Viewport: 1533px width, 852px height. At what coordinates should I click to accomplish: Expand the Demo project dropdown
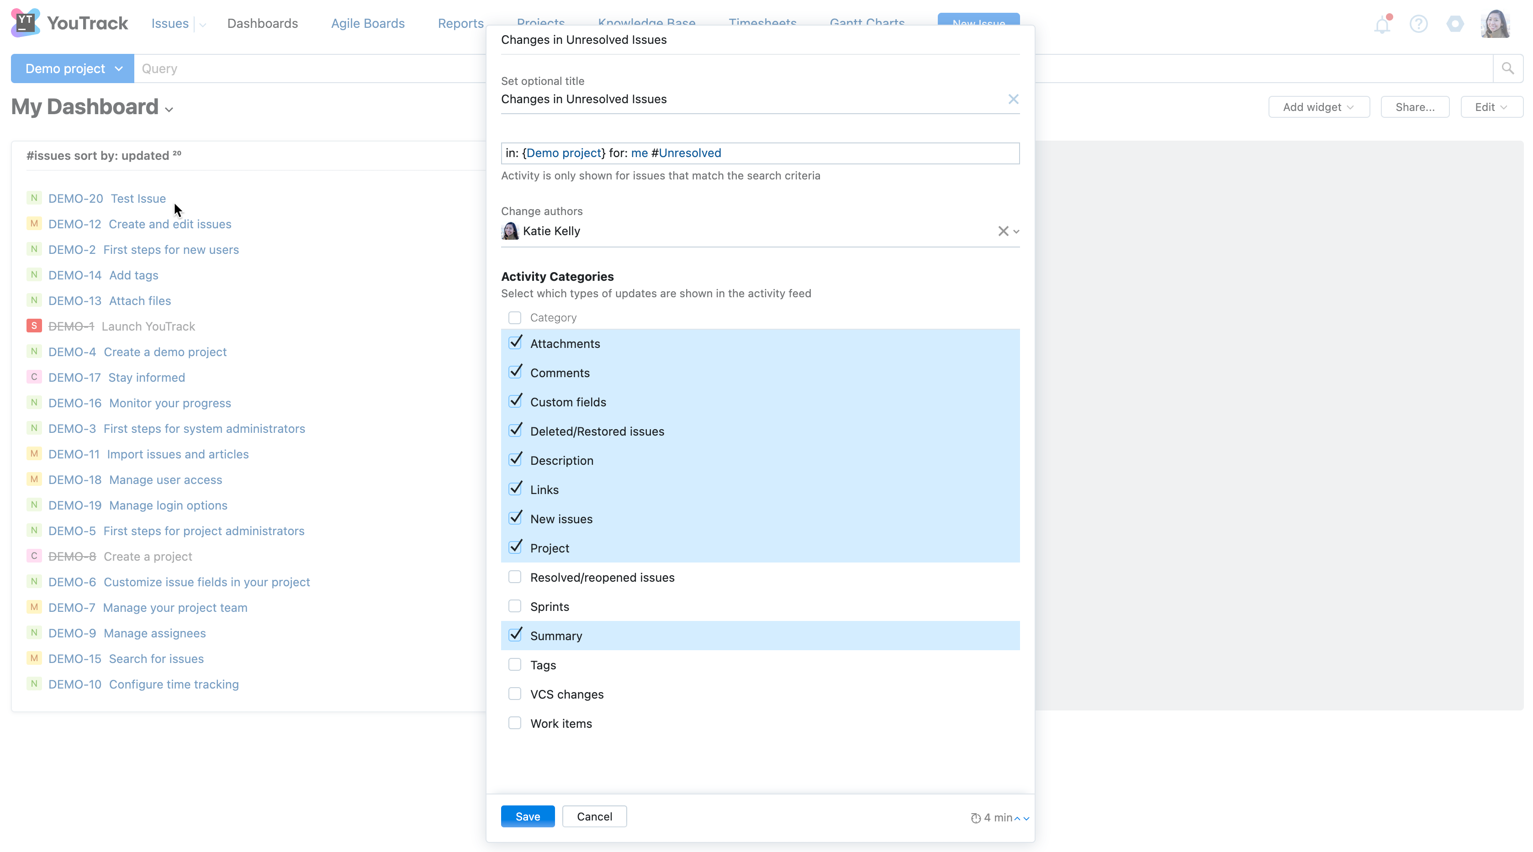coord(73,68)
